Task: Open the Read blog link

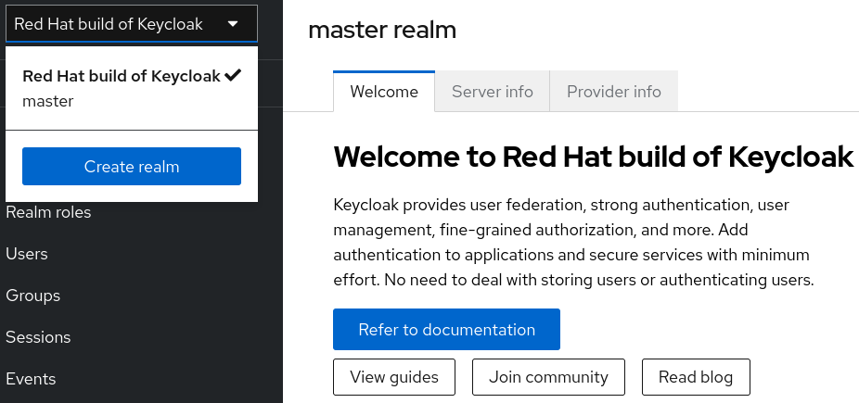Action: [695, 377]
